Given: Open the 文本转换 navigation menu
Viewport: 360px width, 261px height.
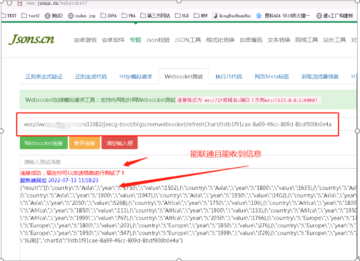Looking at the screenshot, I should pyautogui.click(x=279, y=40).
